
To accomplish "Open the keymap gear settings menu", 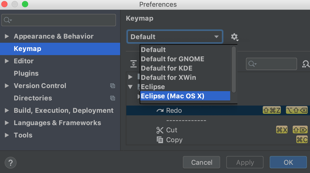I will [235, 37].
